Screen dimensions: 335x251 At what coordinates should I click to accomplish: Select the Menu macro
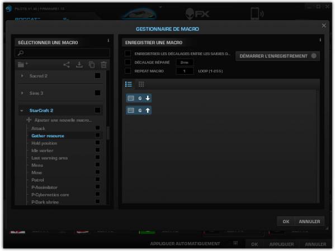tap(37, 165)
